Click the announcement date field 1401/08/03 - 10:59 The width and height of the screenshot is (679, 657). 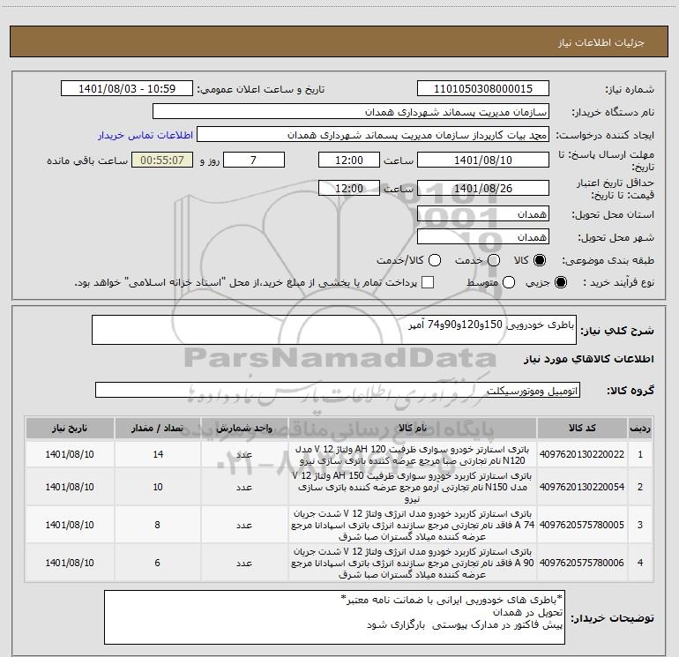127,88
